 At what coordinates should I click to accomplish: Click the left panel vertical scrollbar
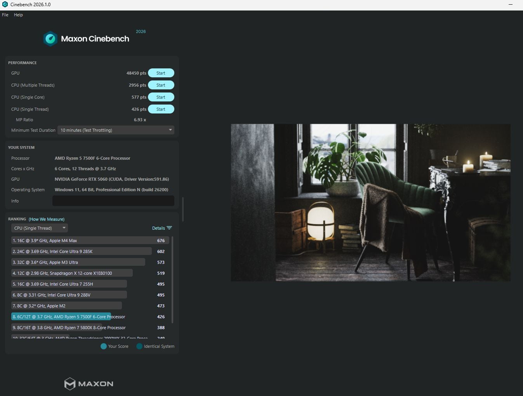183,209
